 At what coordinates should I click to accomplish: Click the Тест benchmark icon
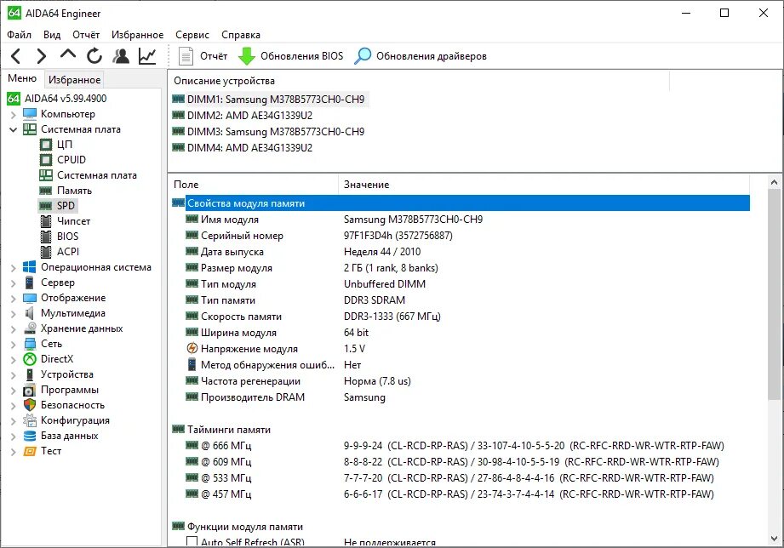[30, 451]
